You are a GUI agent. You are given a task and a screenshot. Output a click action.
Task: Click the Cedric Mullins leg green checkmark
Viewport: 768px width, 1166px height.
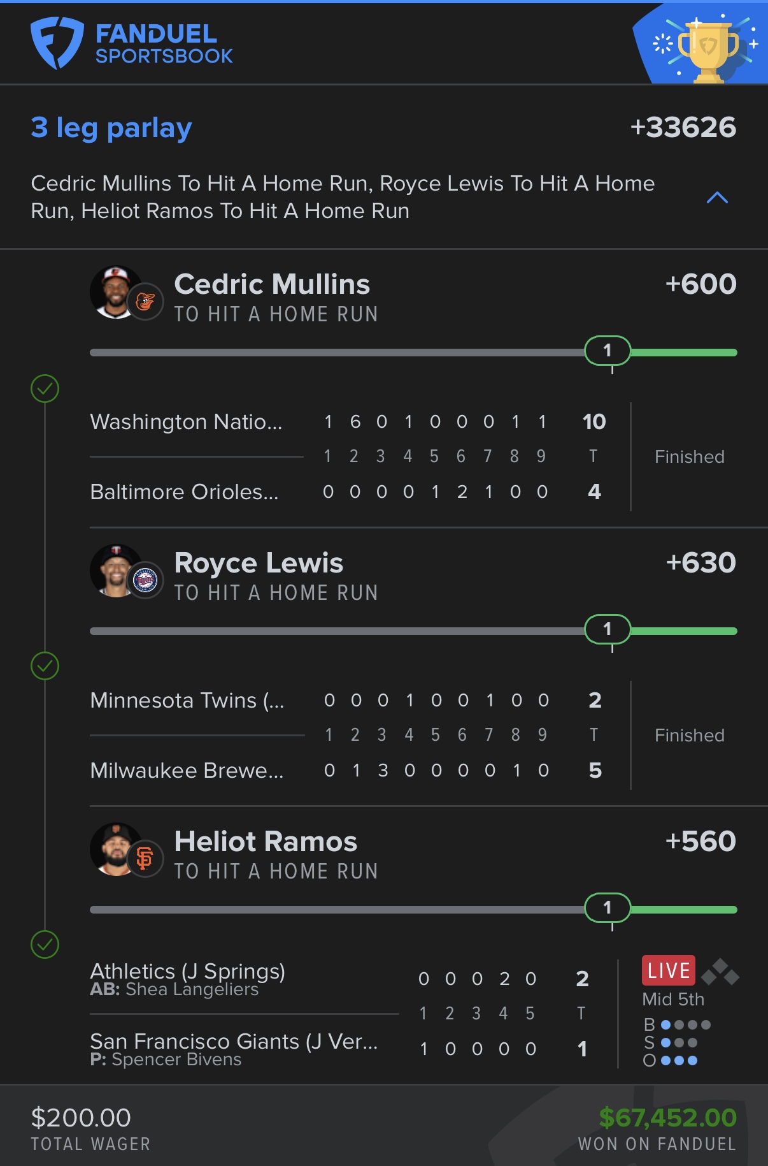45,388
